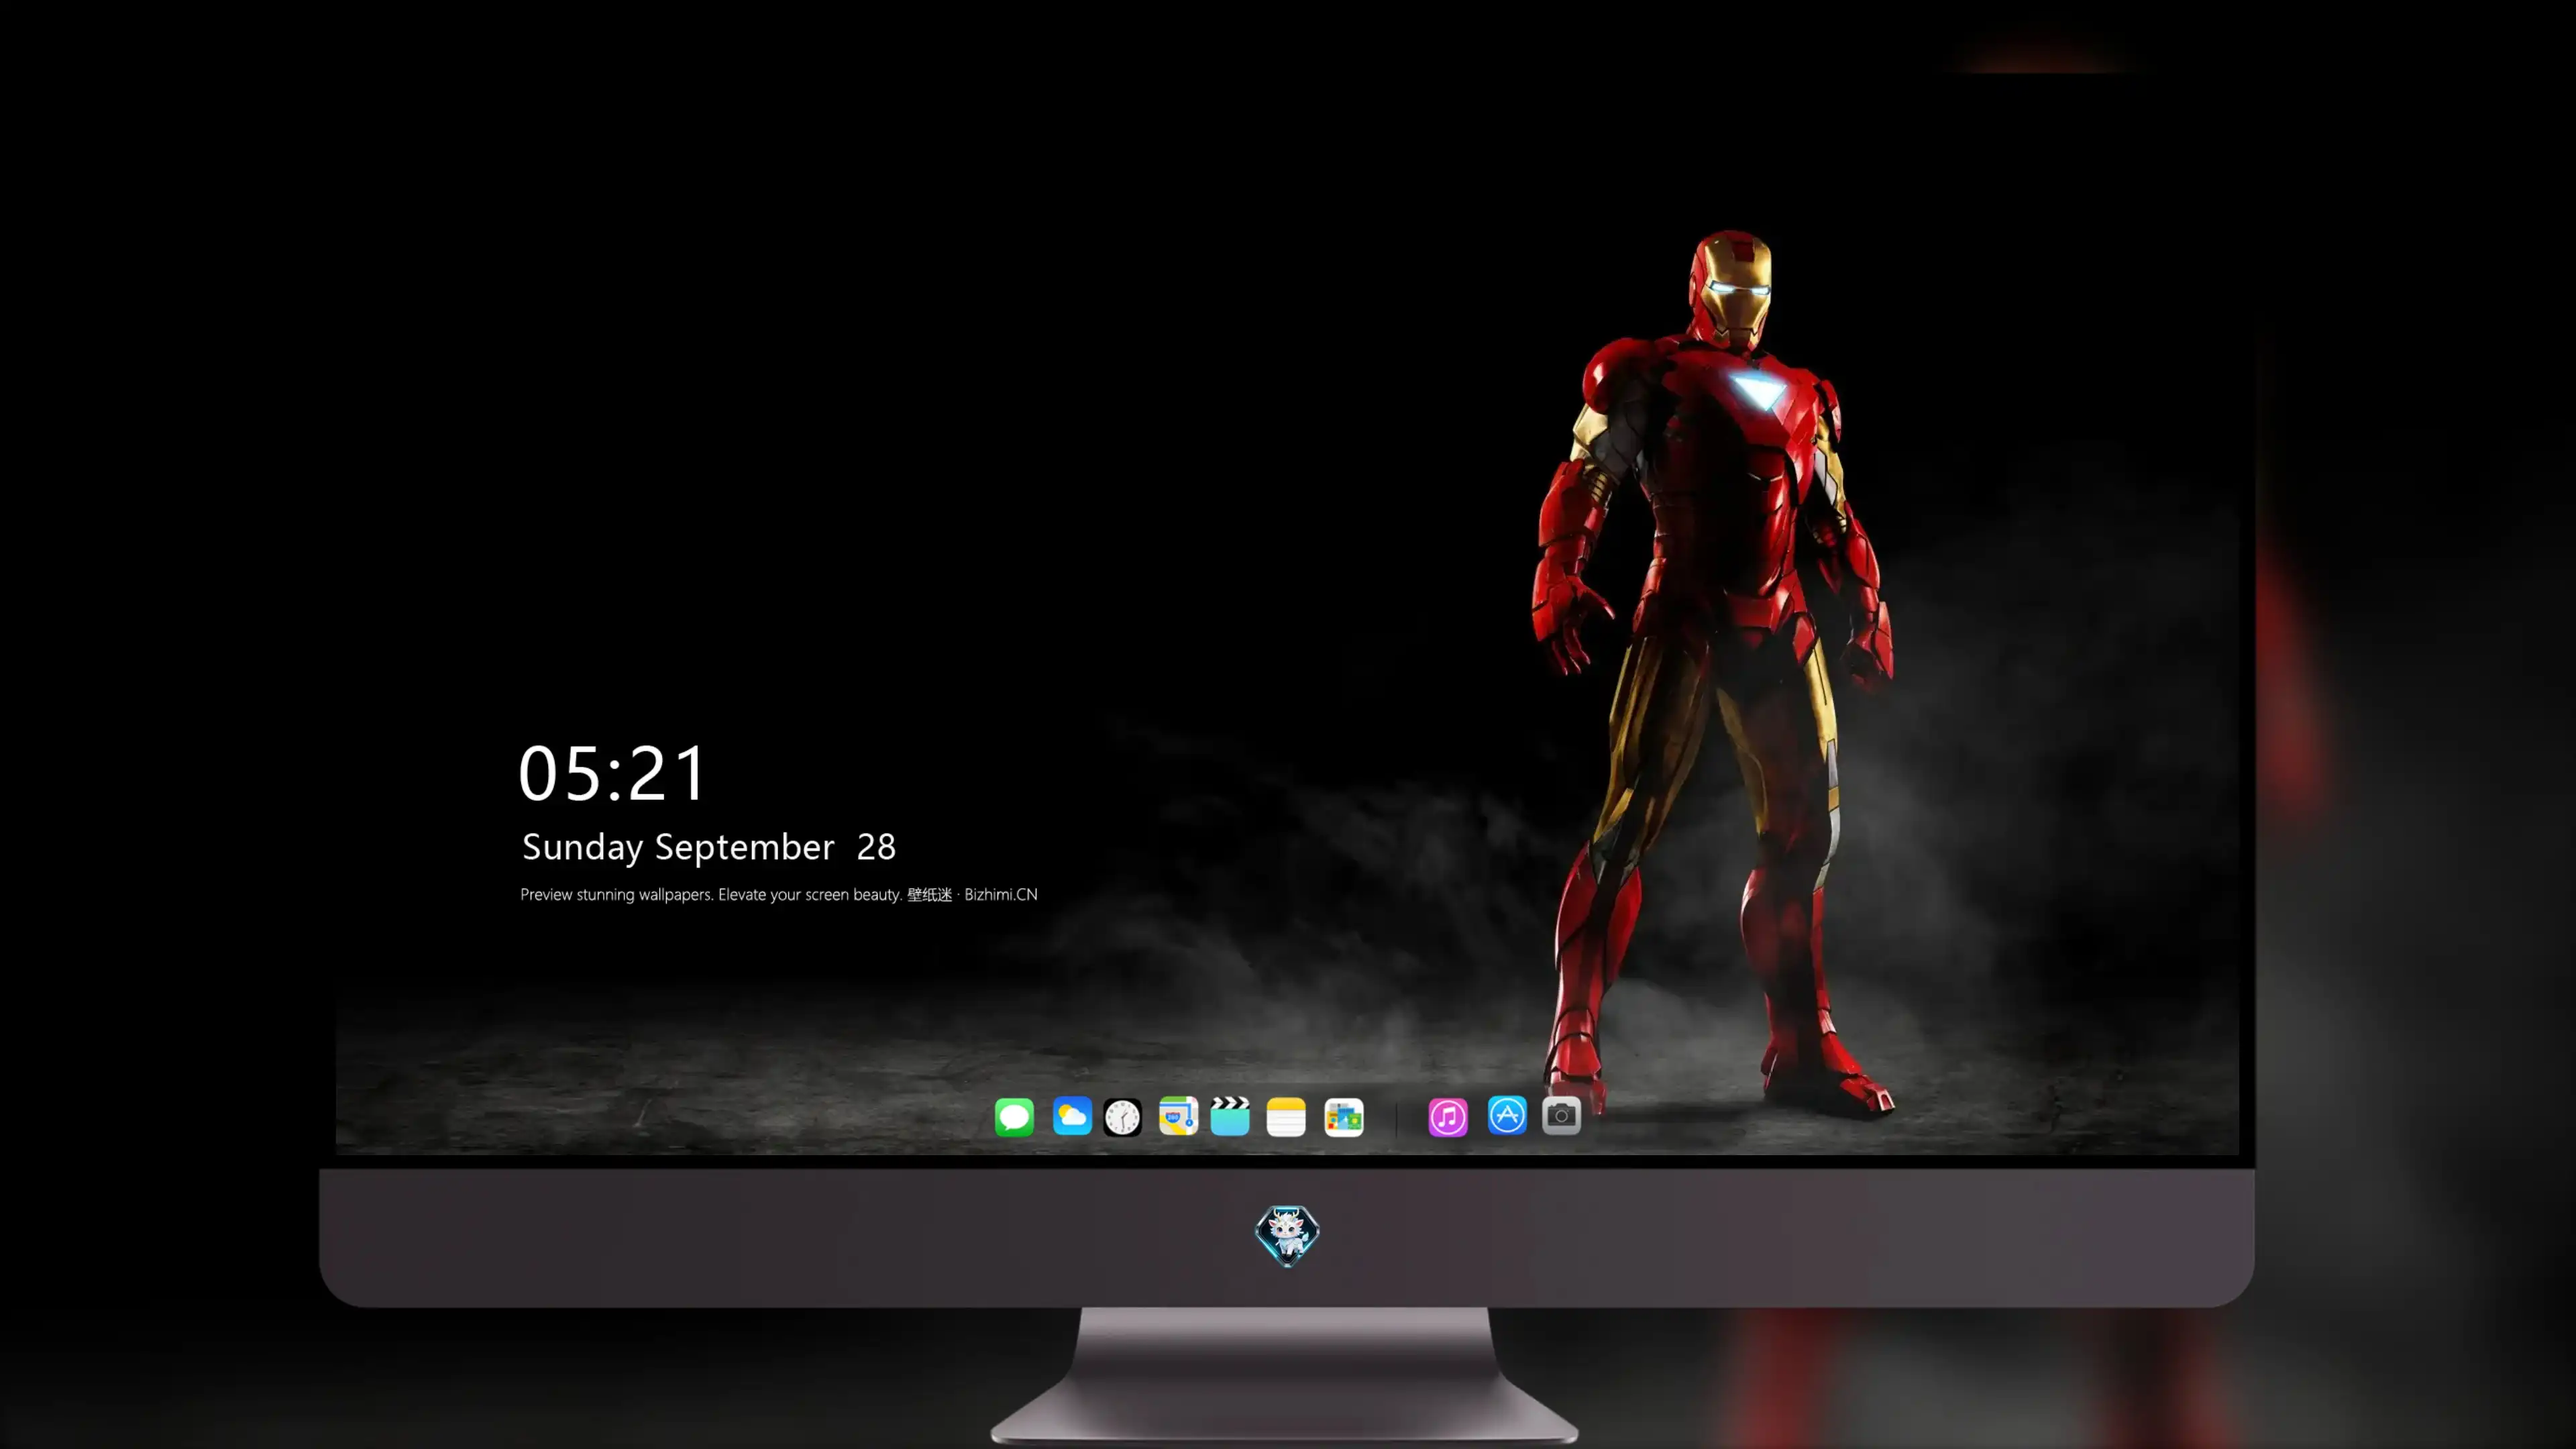Viewport: 2576px width, 1449px height.
Task: Open the photo collage app icon
Action: pos(1344,1117)
